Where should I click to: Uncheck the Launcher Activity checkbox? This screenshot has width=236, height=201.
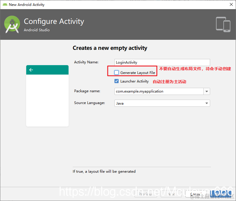(x=117, y=81)
